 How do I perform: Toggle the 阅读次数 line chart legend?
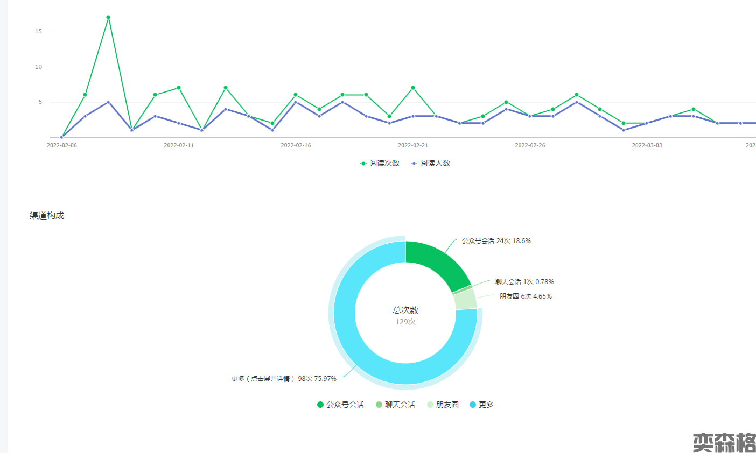pos(380,163)
